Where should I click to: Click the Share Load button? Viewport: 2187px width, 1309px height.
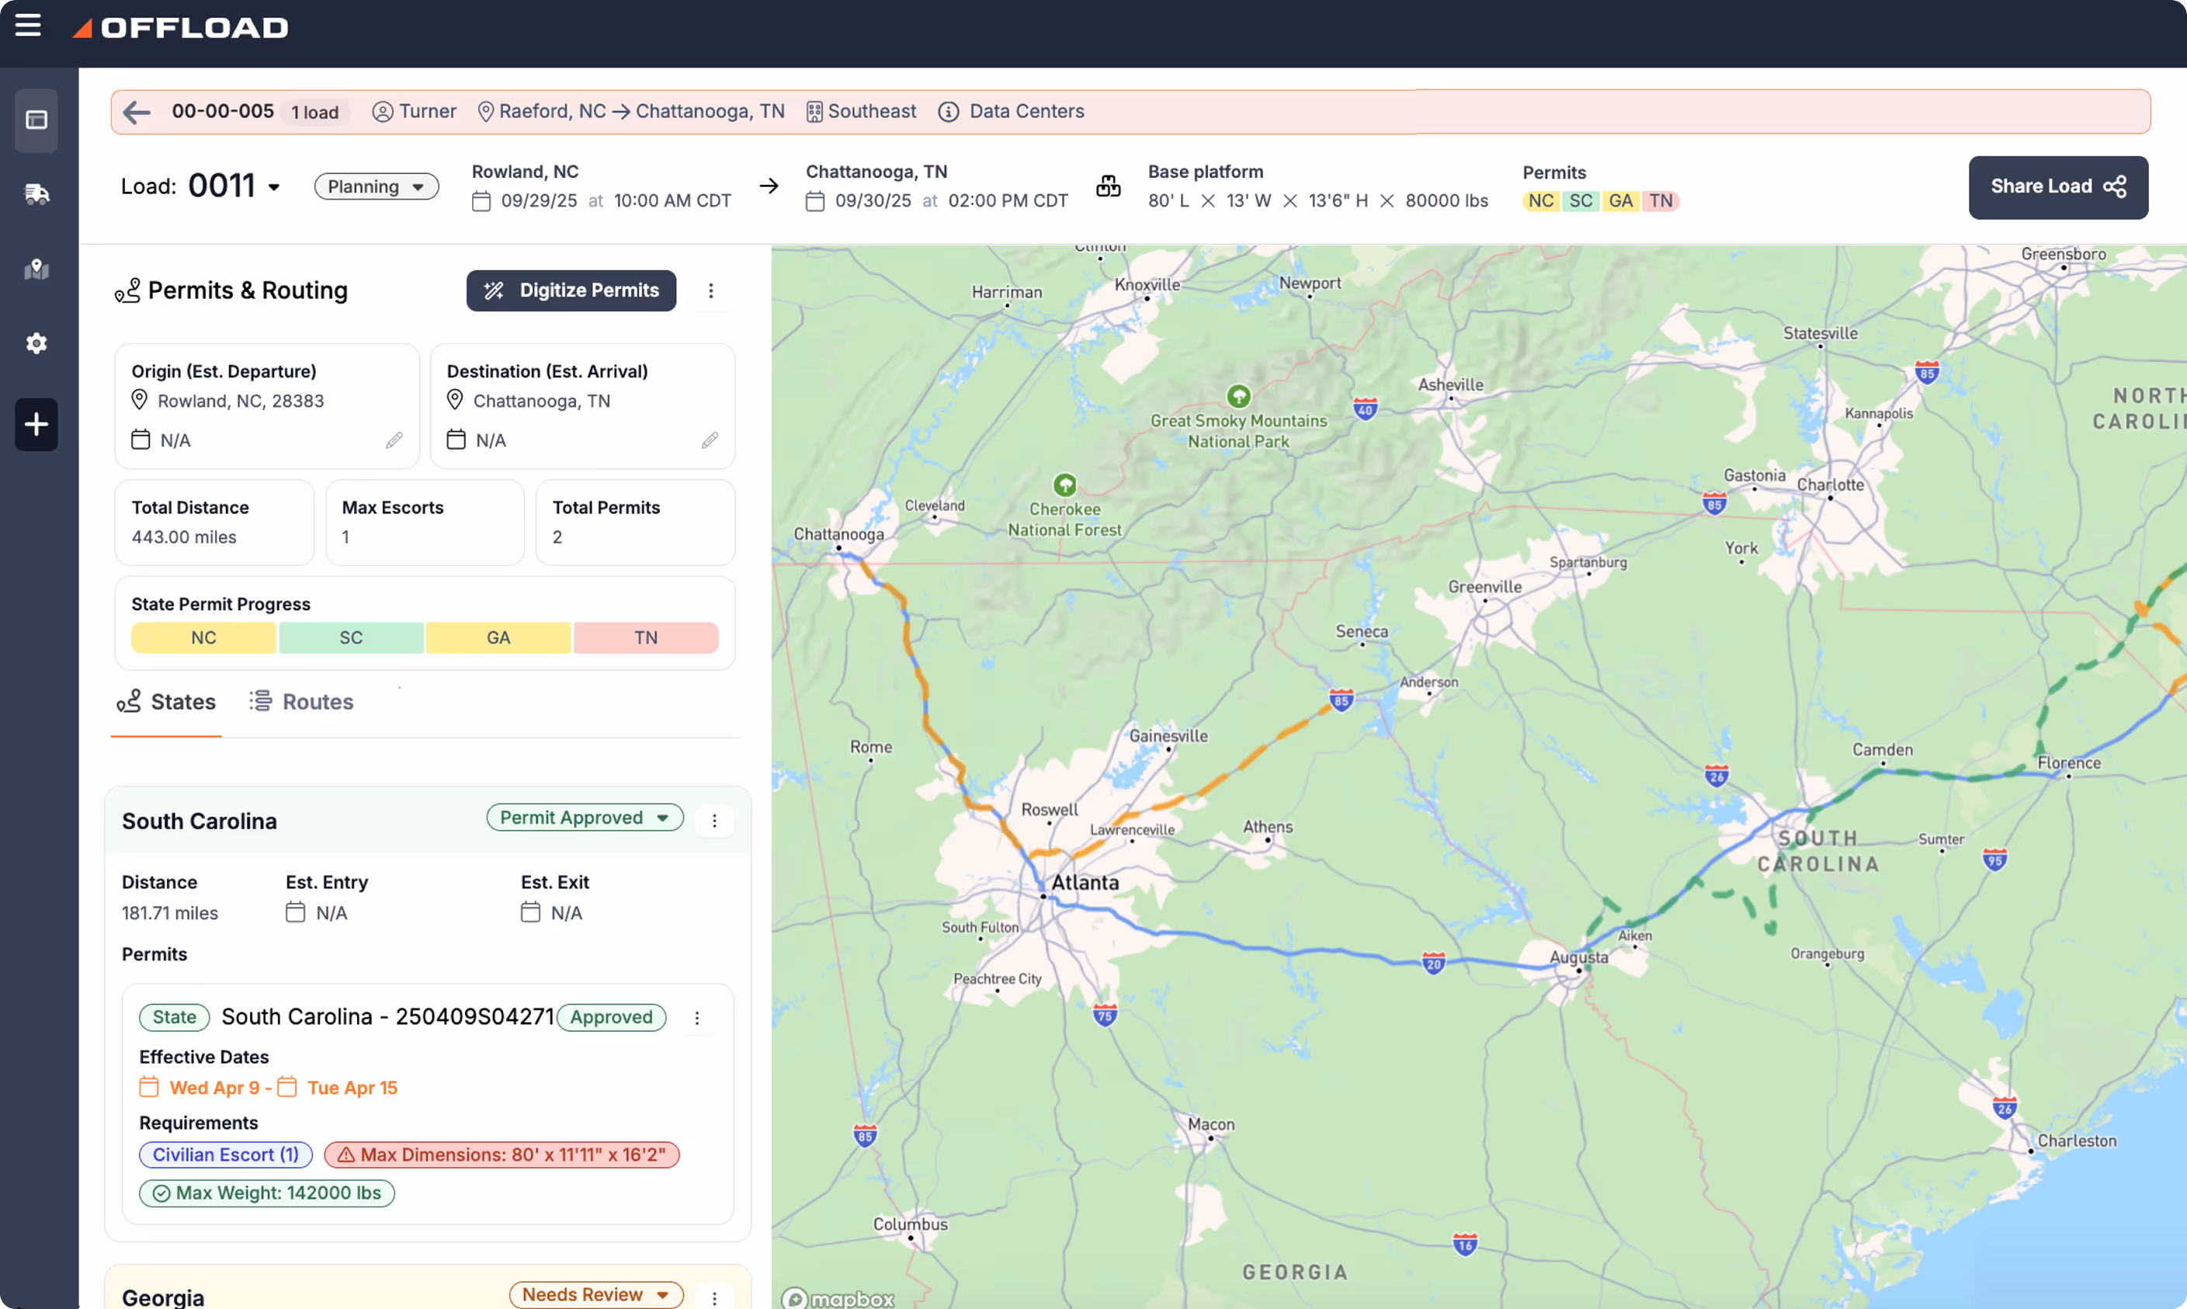point(2057,186)
